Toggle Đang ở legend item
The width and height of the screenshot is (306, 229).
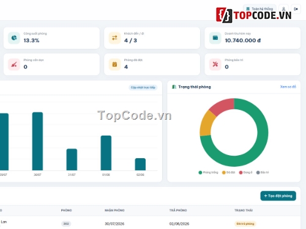245,172
